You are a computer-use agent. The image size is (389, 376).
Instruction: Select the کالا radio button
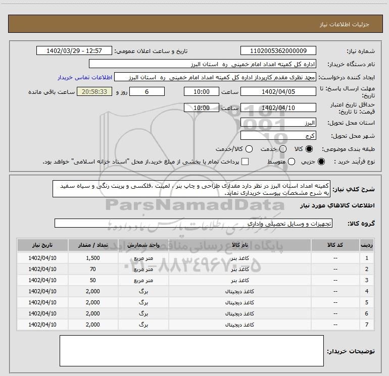pos(309,149)
